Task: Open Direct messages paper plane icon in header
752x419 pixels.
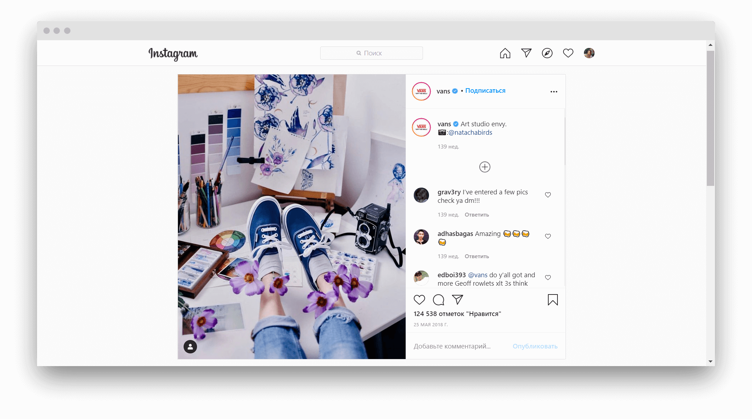Action: pos(526,53)
